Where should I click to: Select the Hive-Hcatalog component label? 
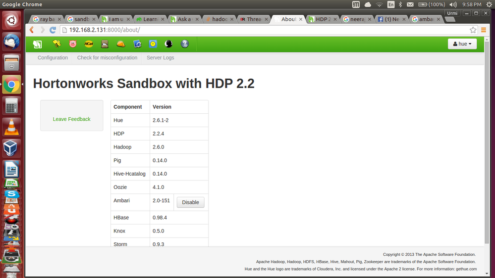click(129, 174)
